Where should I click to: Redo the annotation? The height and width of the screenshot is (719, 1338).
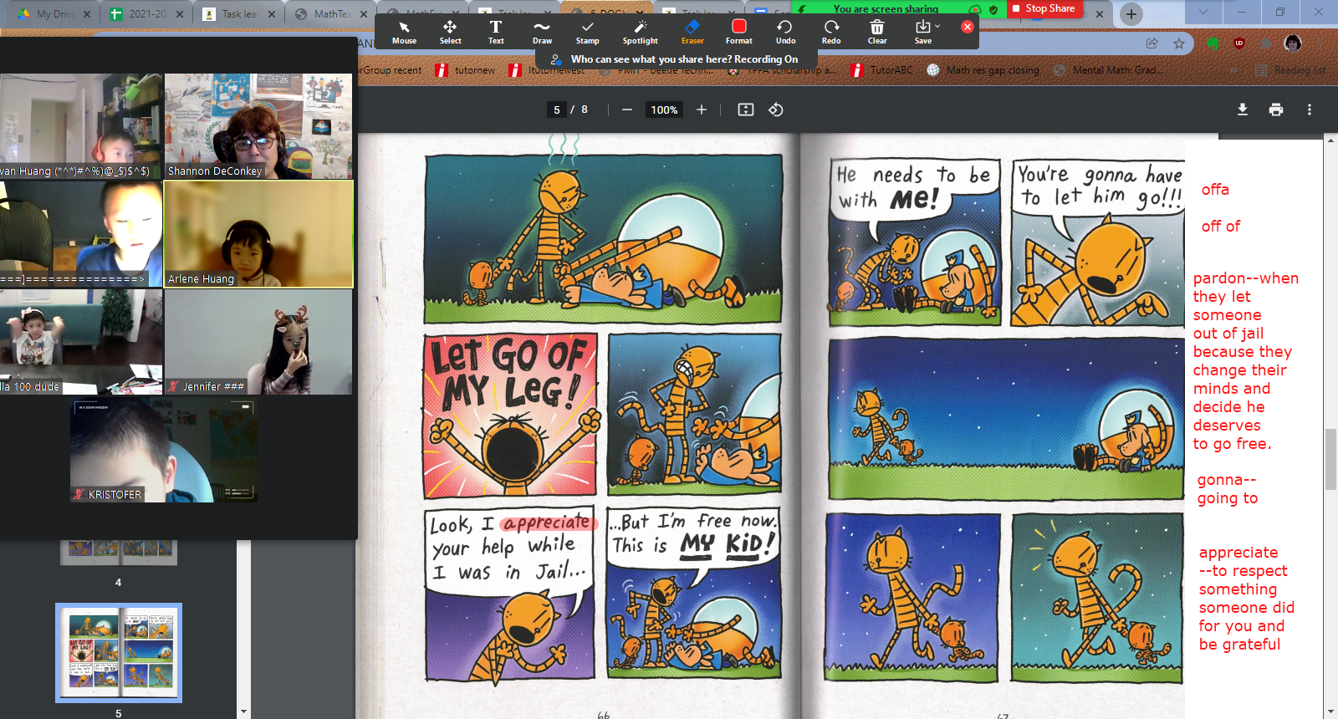[831, 32]
